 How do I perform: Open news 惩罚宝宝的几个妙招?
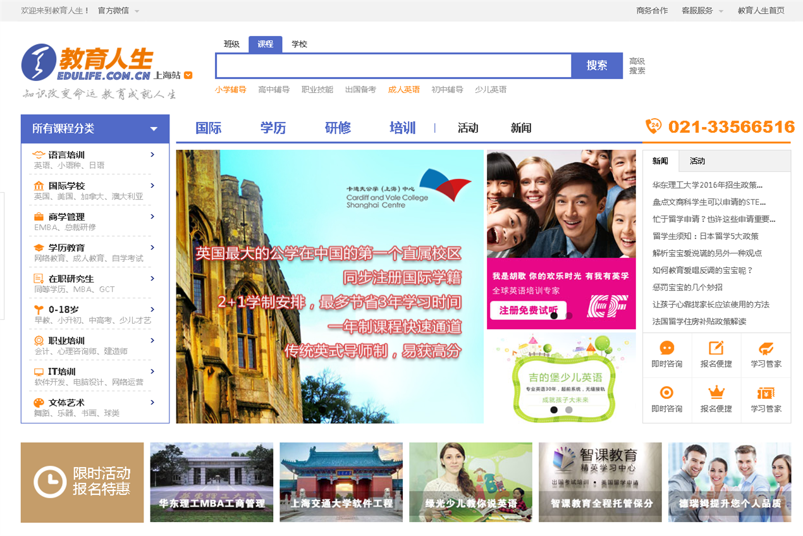687,288
